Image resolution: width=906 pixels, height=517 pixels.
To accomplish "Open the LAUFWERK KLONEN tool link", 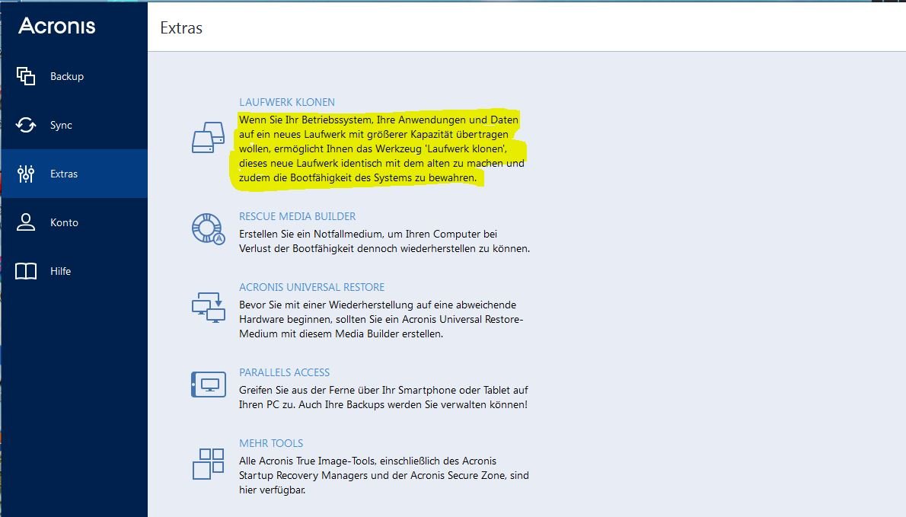I will (x=287, y=102).
